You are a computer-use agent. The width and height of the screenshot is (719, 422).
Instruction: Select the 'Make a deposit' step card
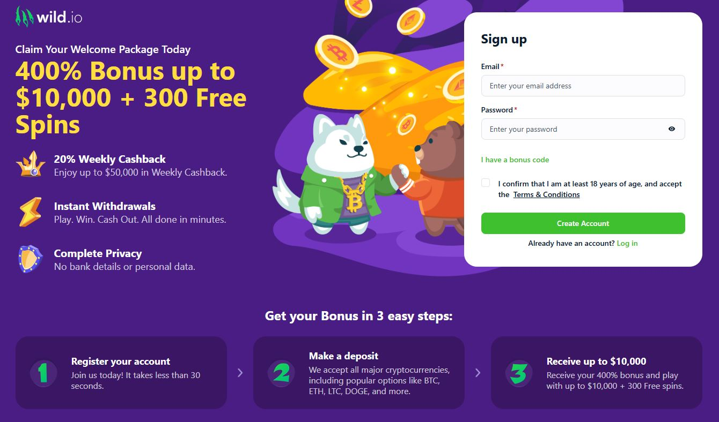[x=358, y=373]
